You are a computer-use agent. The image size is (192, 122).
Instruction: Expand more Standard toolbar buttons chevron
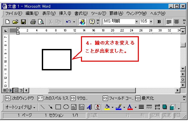pyautogui.click(x=98, y=21)
